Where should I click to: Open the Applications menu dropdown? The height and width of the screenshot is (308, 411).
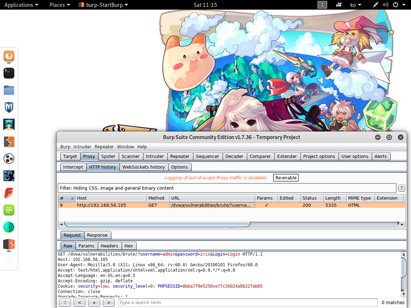[21, 5]
